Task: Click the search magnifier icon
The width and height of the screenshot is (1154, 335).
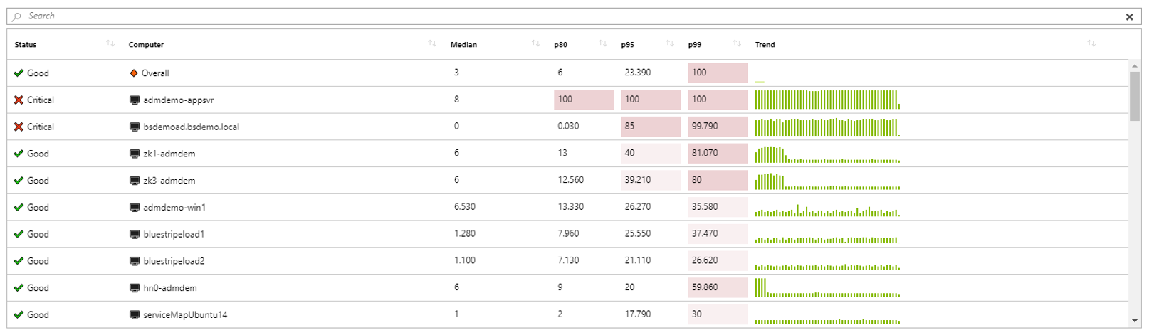Action: tap(17, 16)
